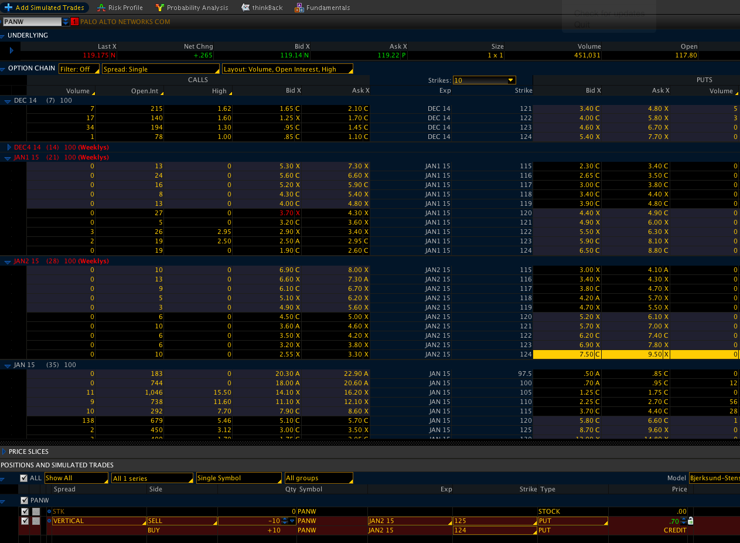Click the High column sort arrow
Image resolution: width=740 pixels, height=543 pixels.
click(230, 92)
